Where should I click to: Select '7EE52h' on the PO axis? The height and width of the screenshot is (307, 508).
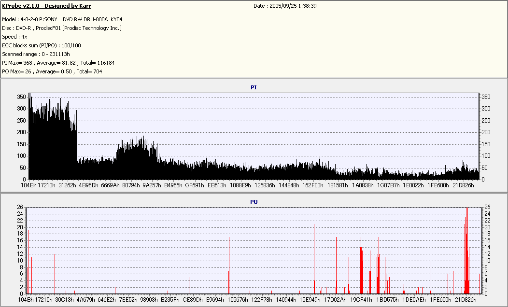[128, 300]
